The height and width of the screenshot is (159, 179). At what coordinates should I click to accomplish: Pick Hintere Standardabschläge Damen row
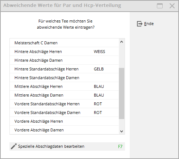(x=64, y=78)
